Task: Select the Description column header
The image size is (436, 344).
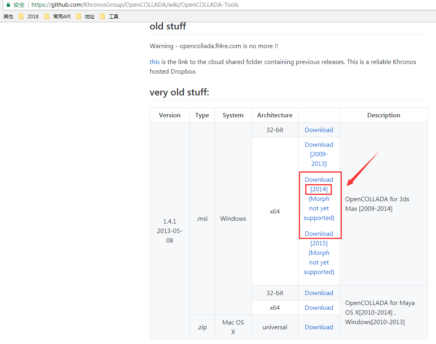Action: click(x=384, y=115)
